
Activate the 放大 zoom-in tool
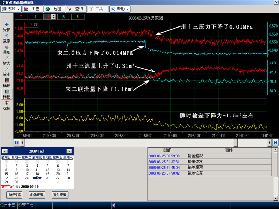pos(7,61)
